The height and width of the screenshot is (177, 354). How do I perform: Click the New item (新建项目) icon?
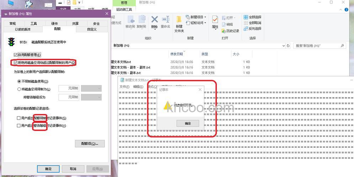click(188, 17)
